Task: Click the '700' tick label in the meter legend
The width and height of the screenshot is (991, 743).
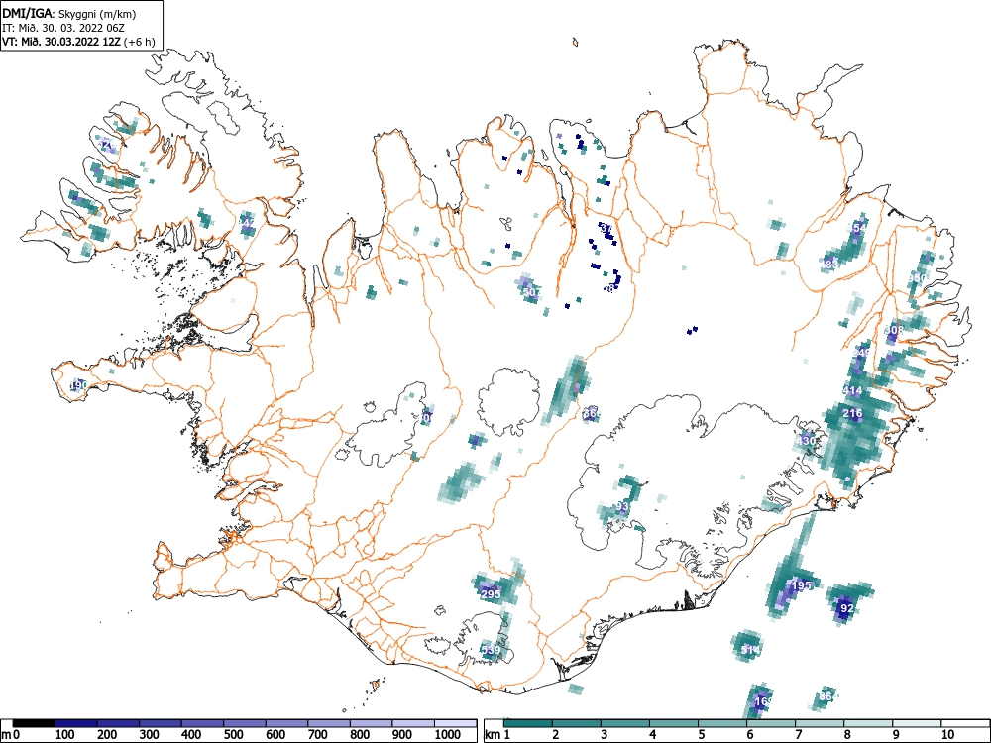Action: [317, 735]
